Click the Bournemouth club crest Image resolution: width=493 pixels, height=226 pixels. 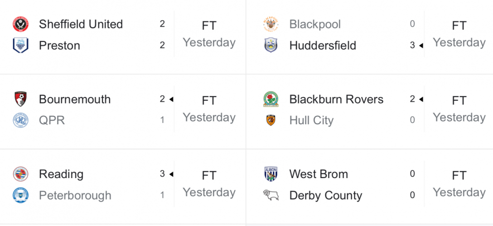point(20,99)
